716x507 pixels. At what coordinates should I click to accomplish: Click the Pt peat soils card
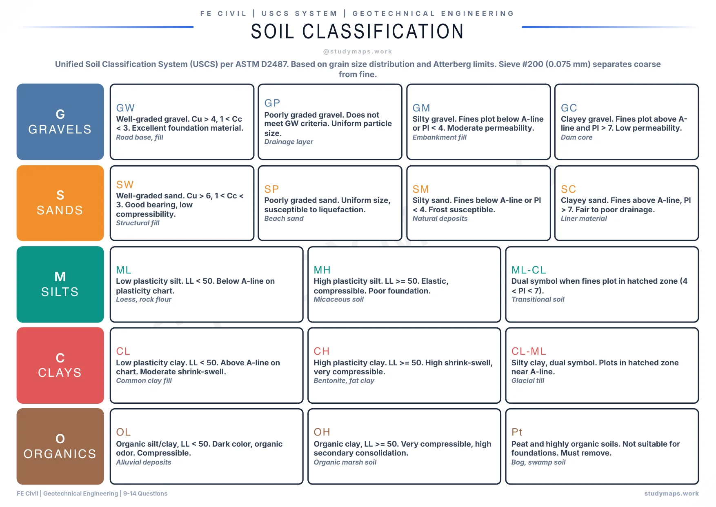coord(602,446)
